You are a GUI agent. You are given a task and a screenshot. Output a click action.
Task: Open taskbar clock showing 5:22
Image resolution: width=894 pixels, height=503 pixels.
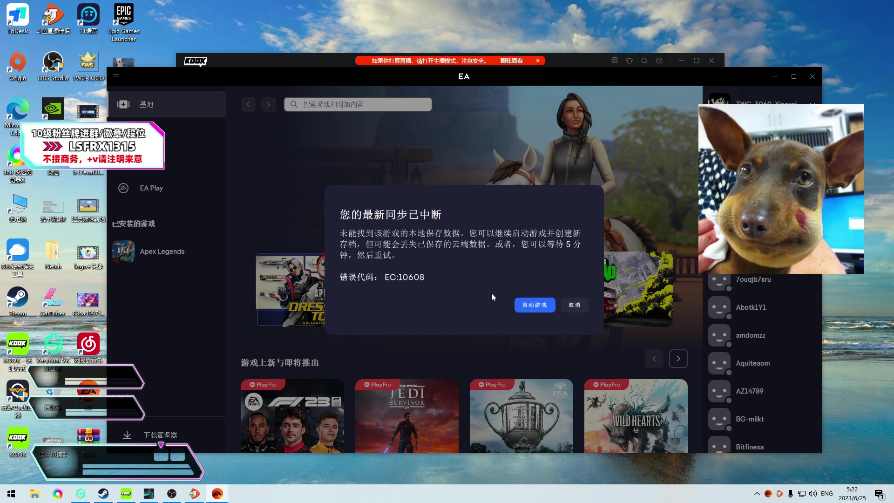pyautogui.click(x=852, y=494)
